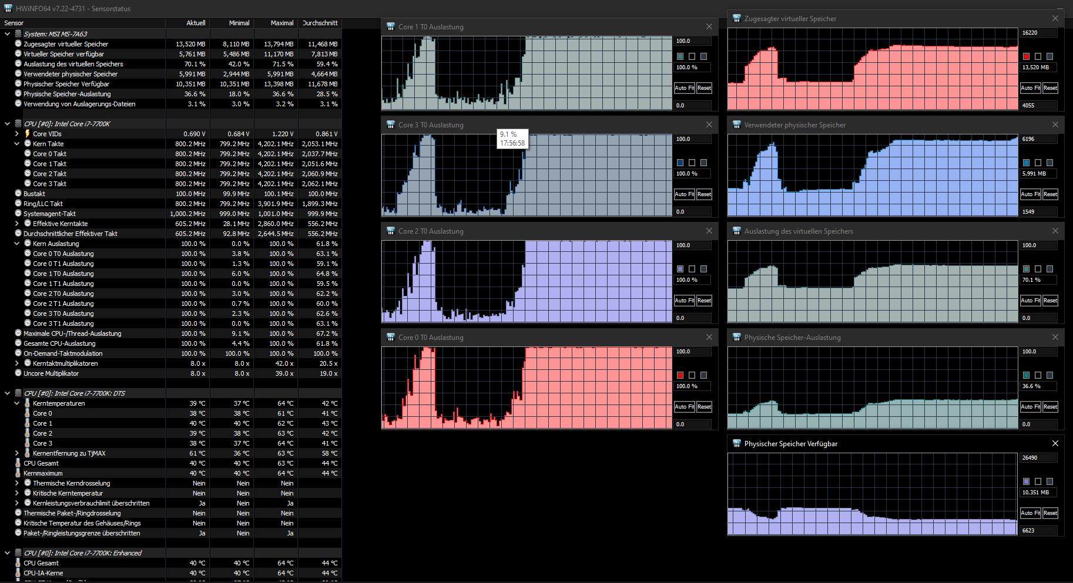Click the chip icon beside the CPU DTS group header
The height and width of the screenshot is (583, 1073).
(18, 393)
